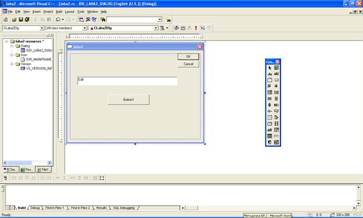Select the Radio Button control tool

coord(276,86)
